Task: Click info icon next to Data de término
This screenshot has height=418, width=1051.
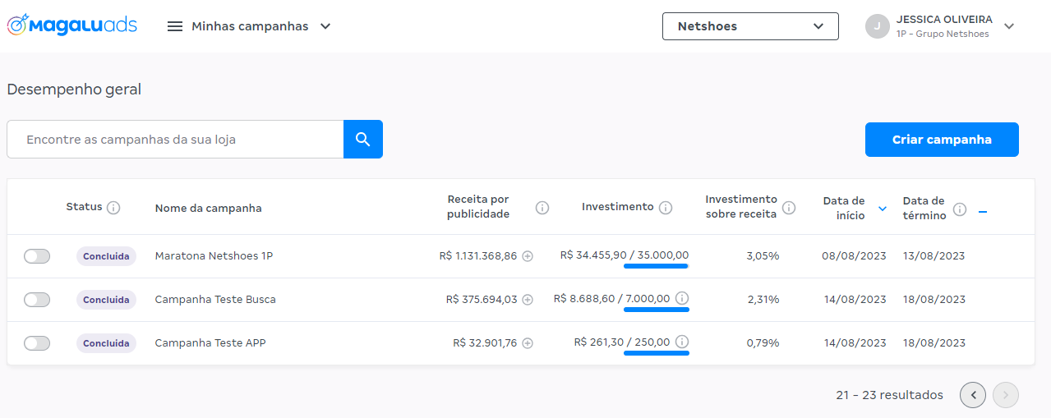Action: tap(959, 209)
